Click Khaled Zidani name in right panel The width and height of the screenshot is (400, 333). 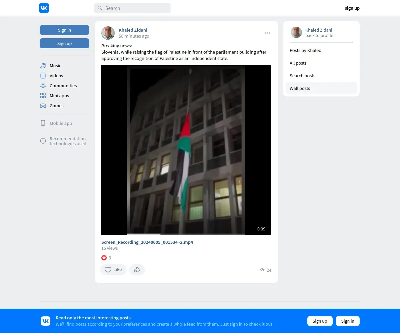[x=319, y=30]
